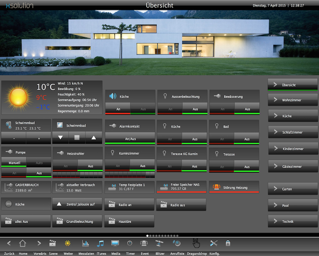The image size is (319, 256).
Task: Lower Schwimmbad blind with down arrow
Action: click(60, 137)
